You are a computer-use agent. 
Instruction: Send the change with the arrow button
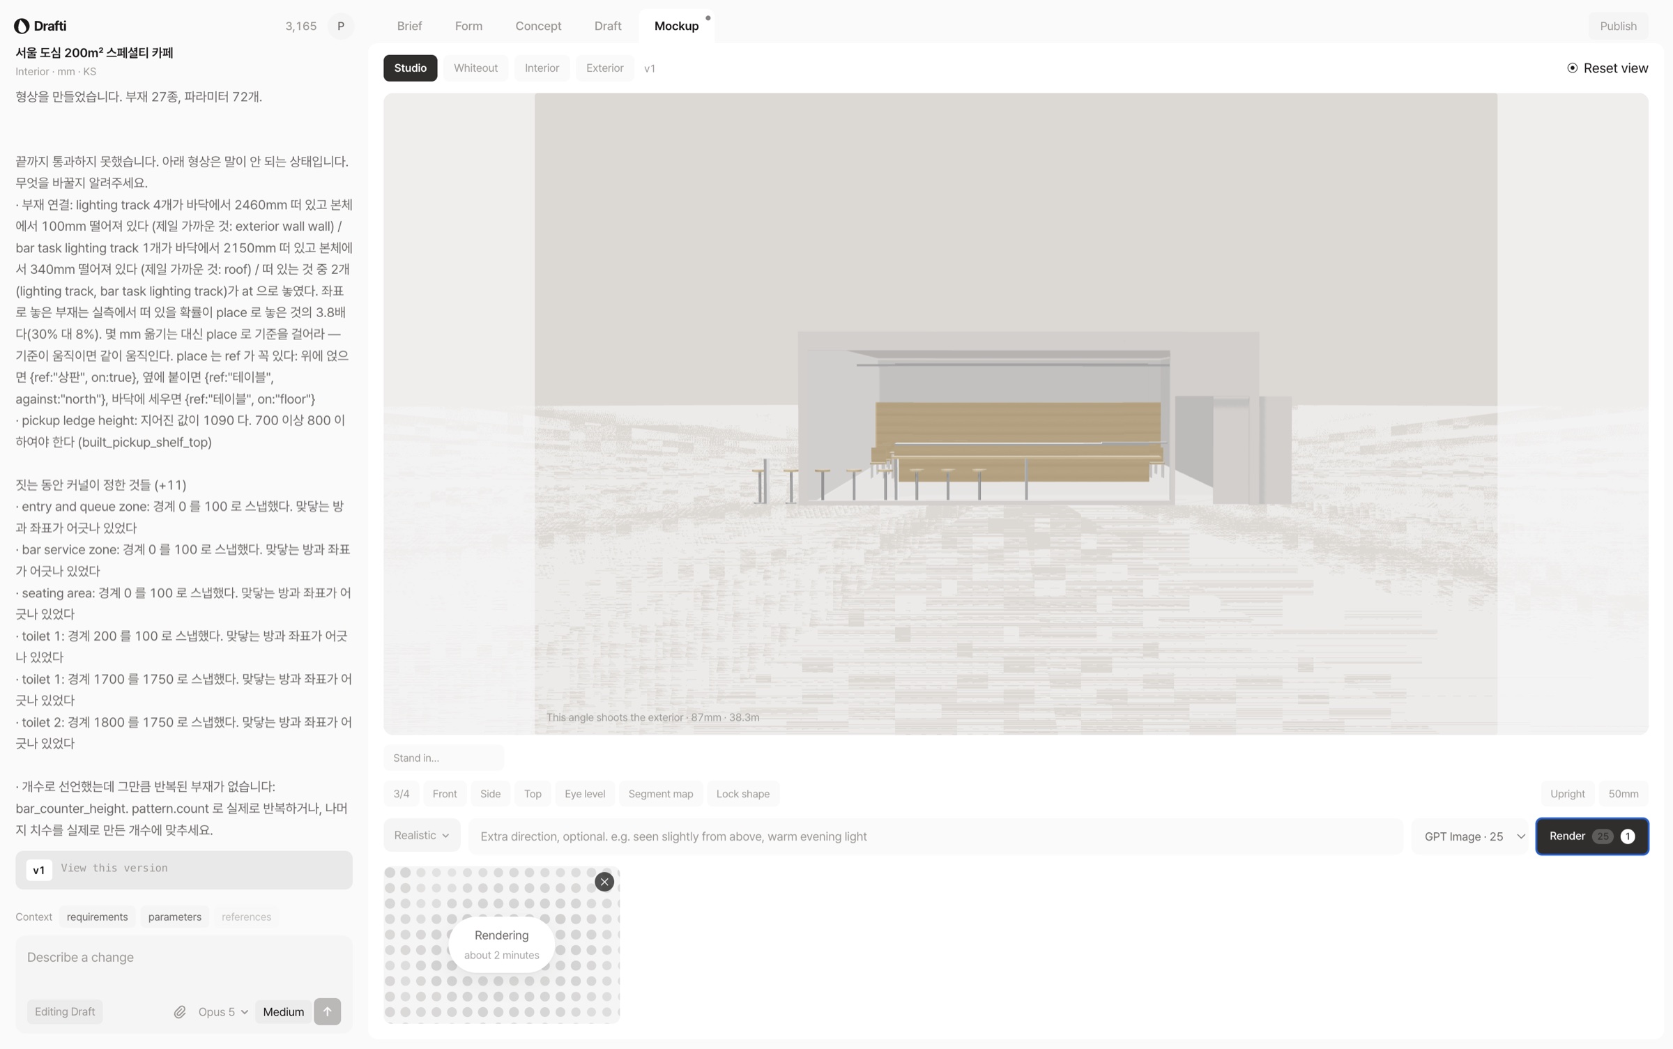click(x=328, y=1011)
